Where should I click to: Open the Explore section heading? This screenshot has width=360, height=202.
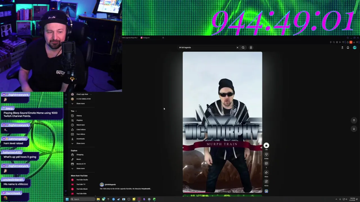tap(74, 151)
